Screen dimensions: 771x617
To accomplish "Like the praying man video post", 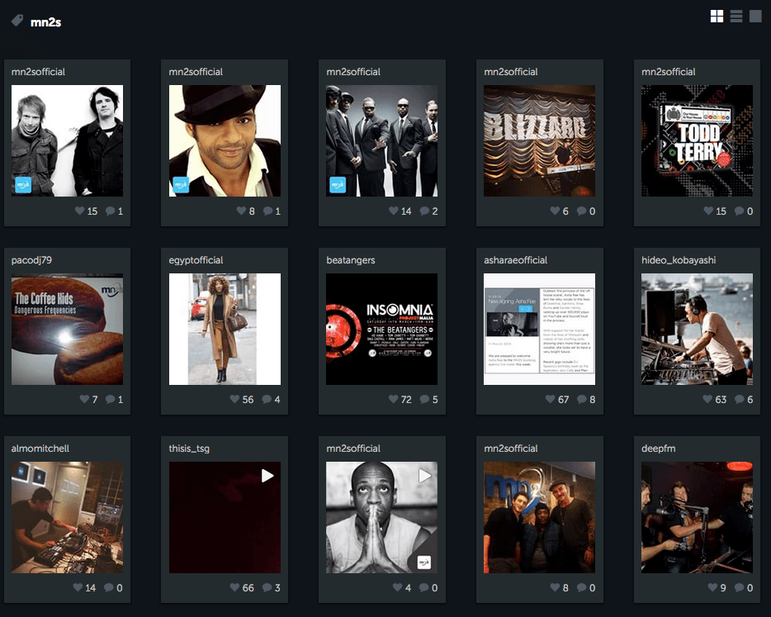I will (397, 587).
